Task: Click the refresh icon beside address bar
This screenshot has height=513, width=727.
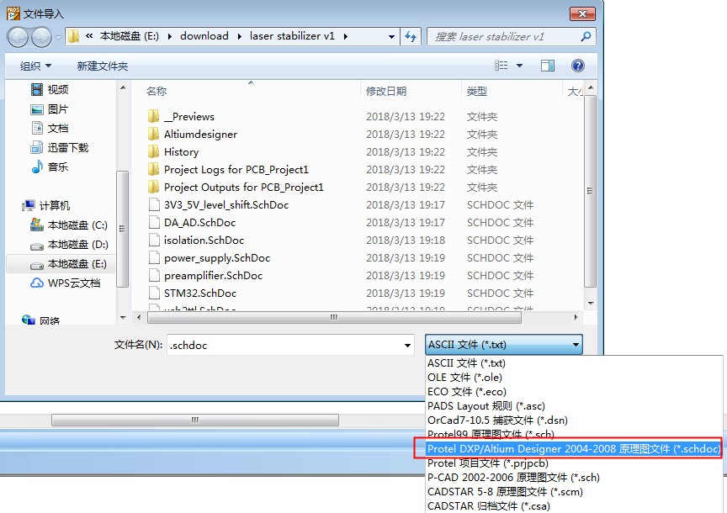Action: point(411,36)
